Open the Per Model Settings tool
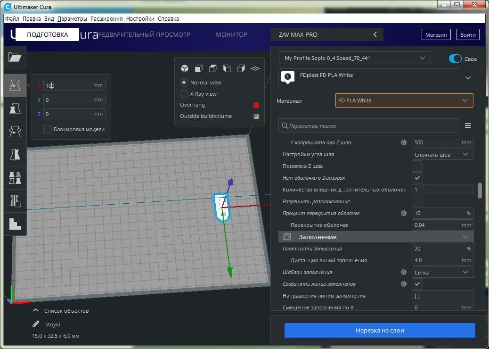 (x=15, y=178)
